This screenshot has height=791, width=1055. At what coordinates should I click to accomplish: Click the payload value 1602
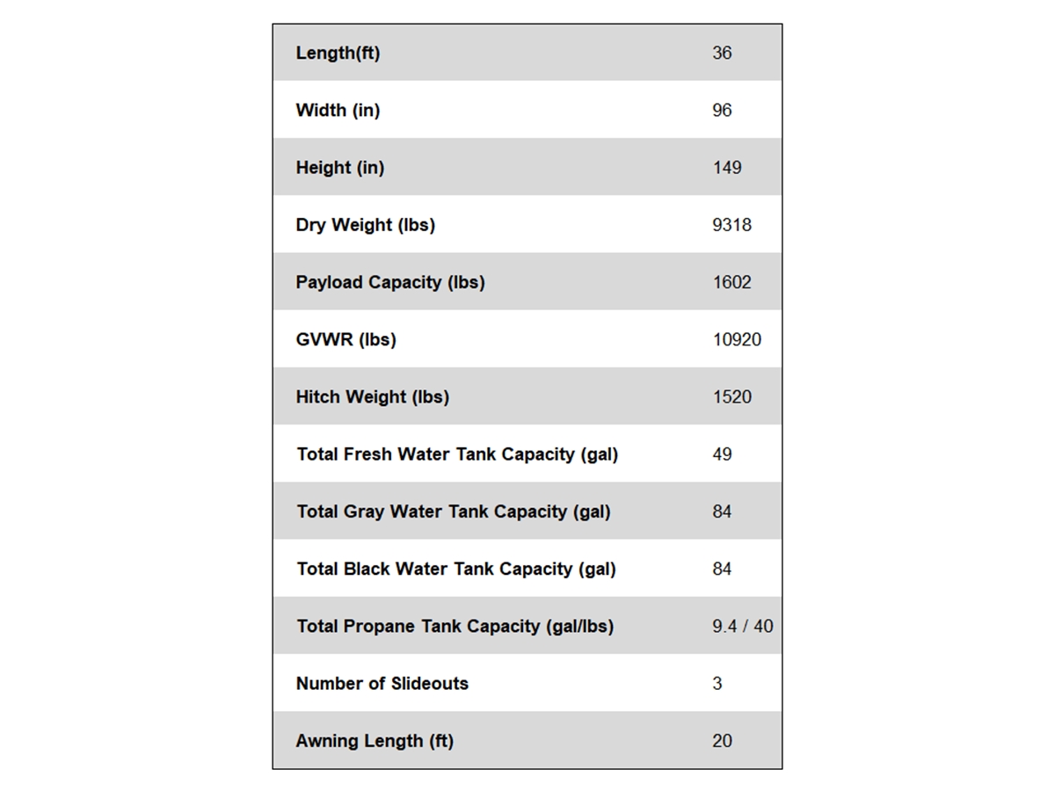pyautogui.click(x=731, y=282)
